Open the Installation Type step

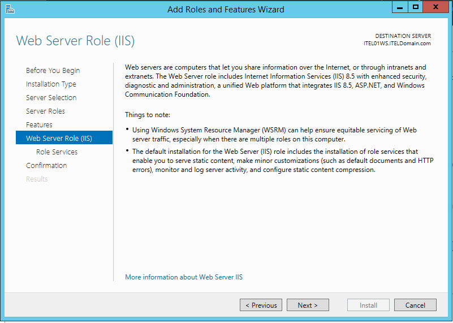pos(51,84)
